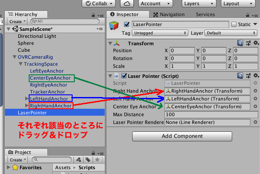Open the object picker for Center Eye Anchor
The image size is (260, 174).
[255, 106]
